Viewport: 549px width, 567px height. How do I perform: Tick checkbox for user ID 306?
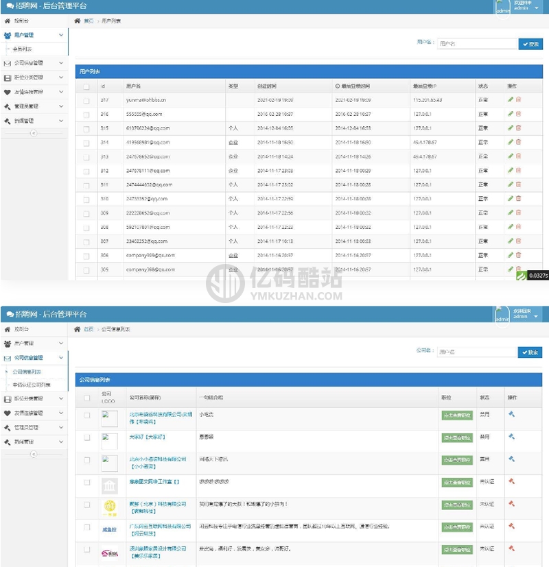click(x=86, y=256)
